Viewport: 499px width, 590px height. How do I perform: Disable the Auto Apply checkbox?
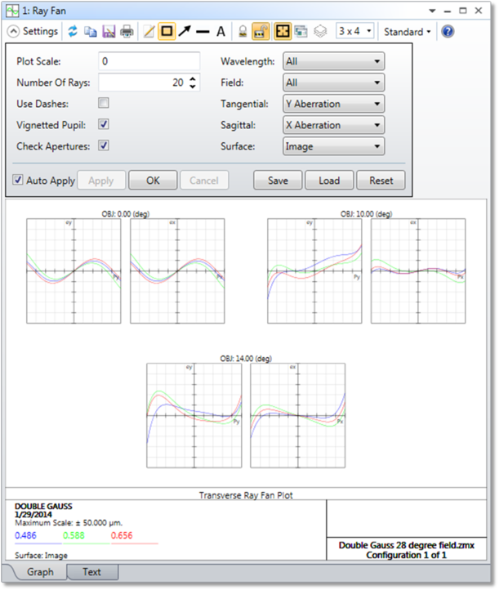[x=18, y=180]
